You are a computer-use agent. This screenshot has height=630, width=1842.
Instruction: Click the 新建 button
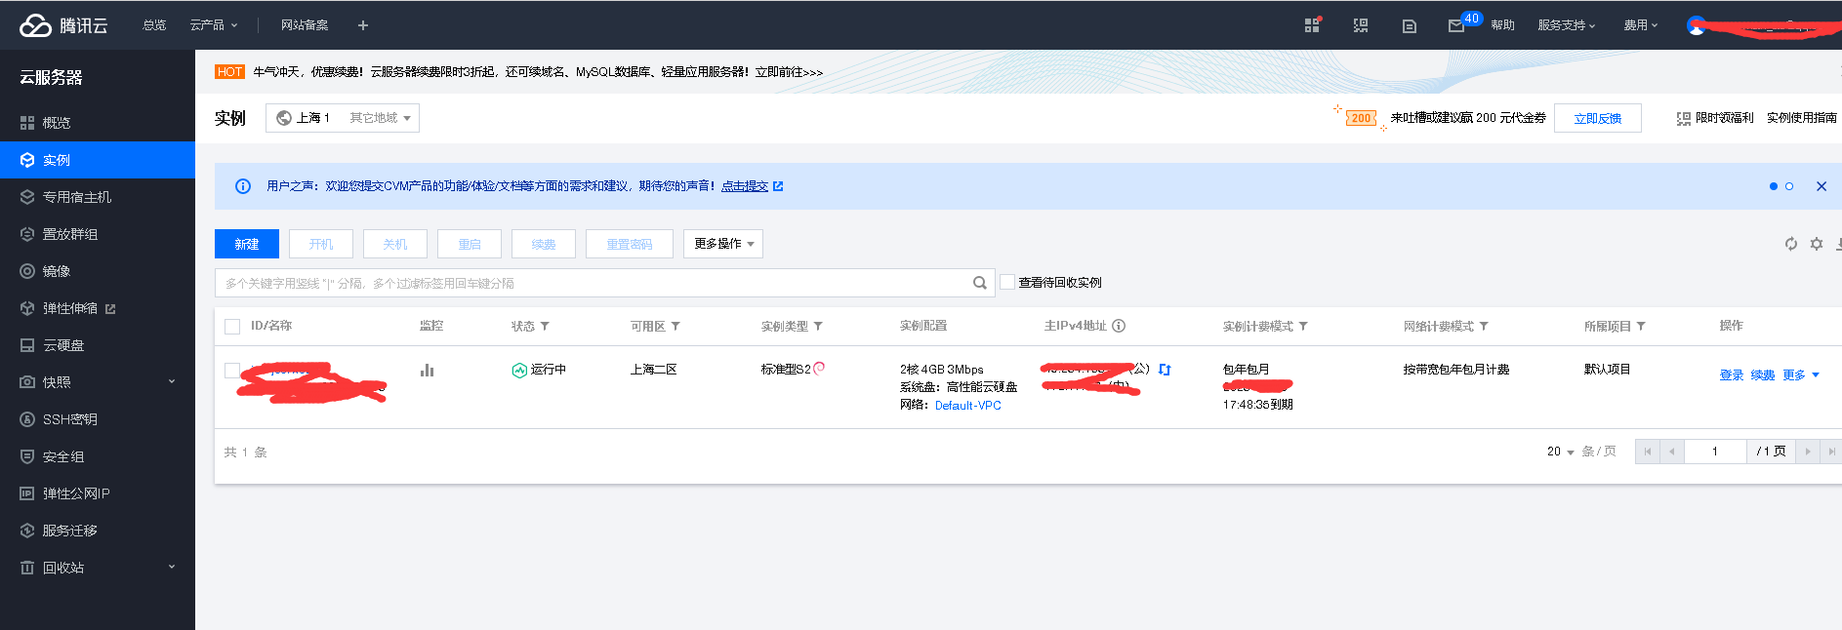click(x=246, y=244)
